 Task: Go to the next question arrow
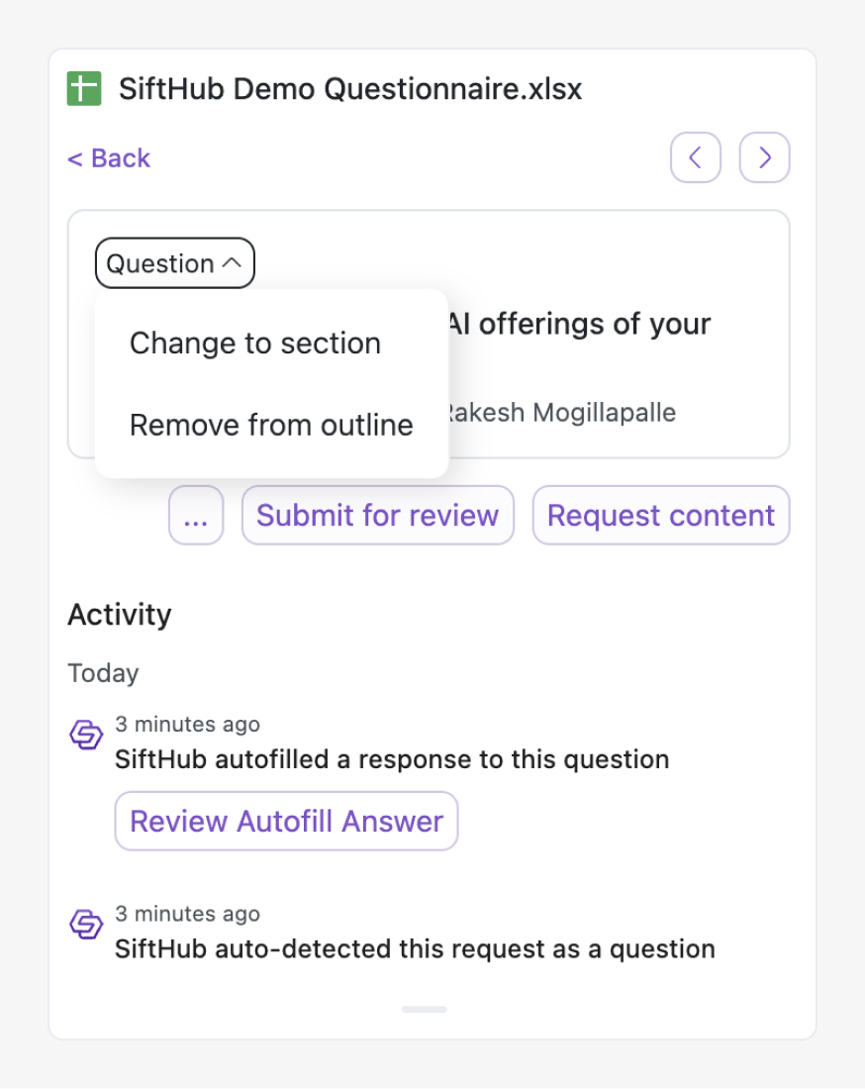pos(764,157)
